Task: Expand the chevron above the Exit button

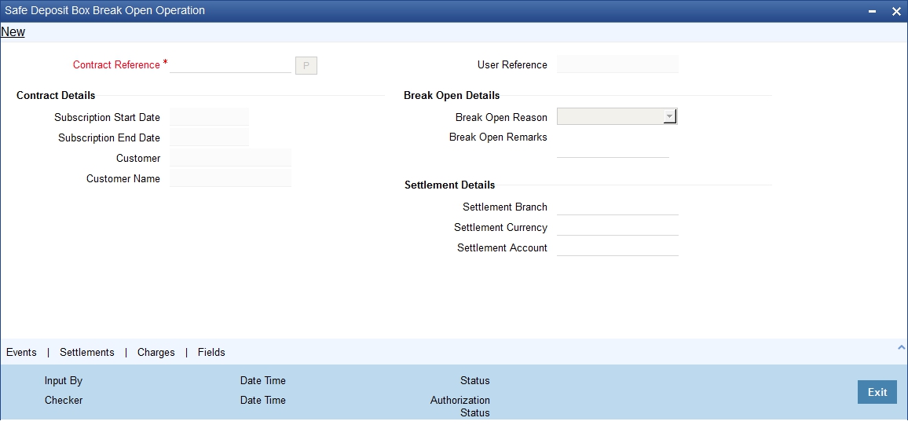Action: (901, 347)
